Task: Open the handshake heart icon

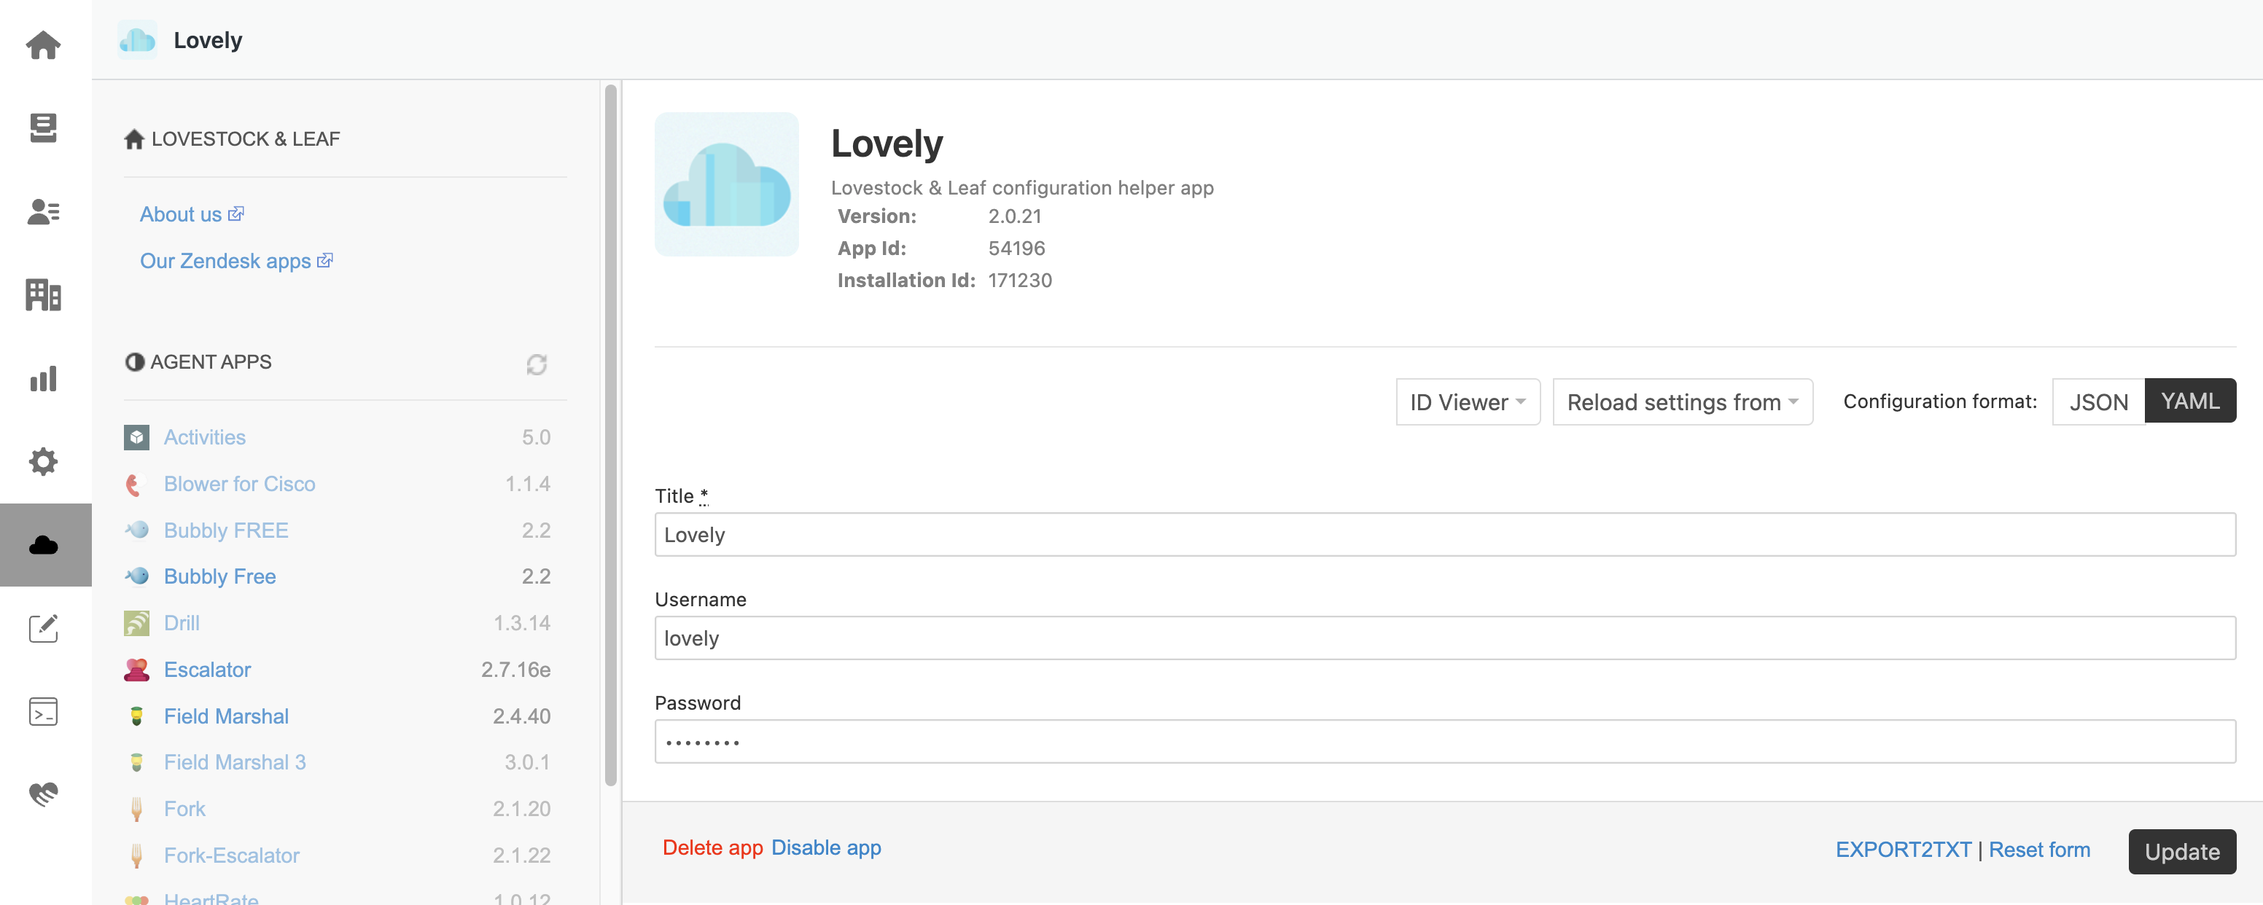Action: click(x=43, y=794)
